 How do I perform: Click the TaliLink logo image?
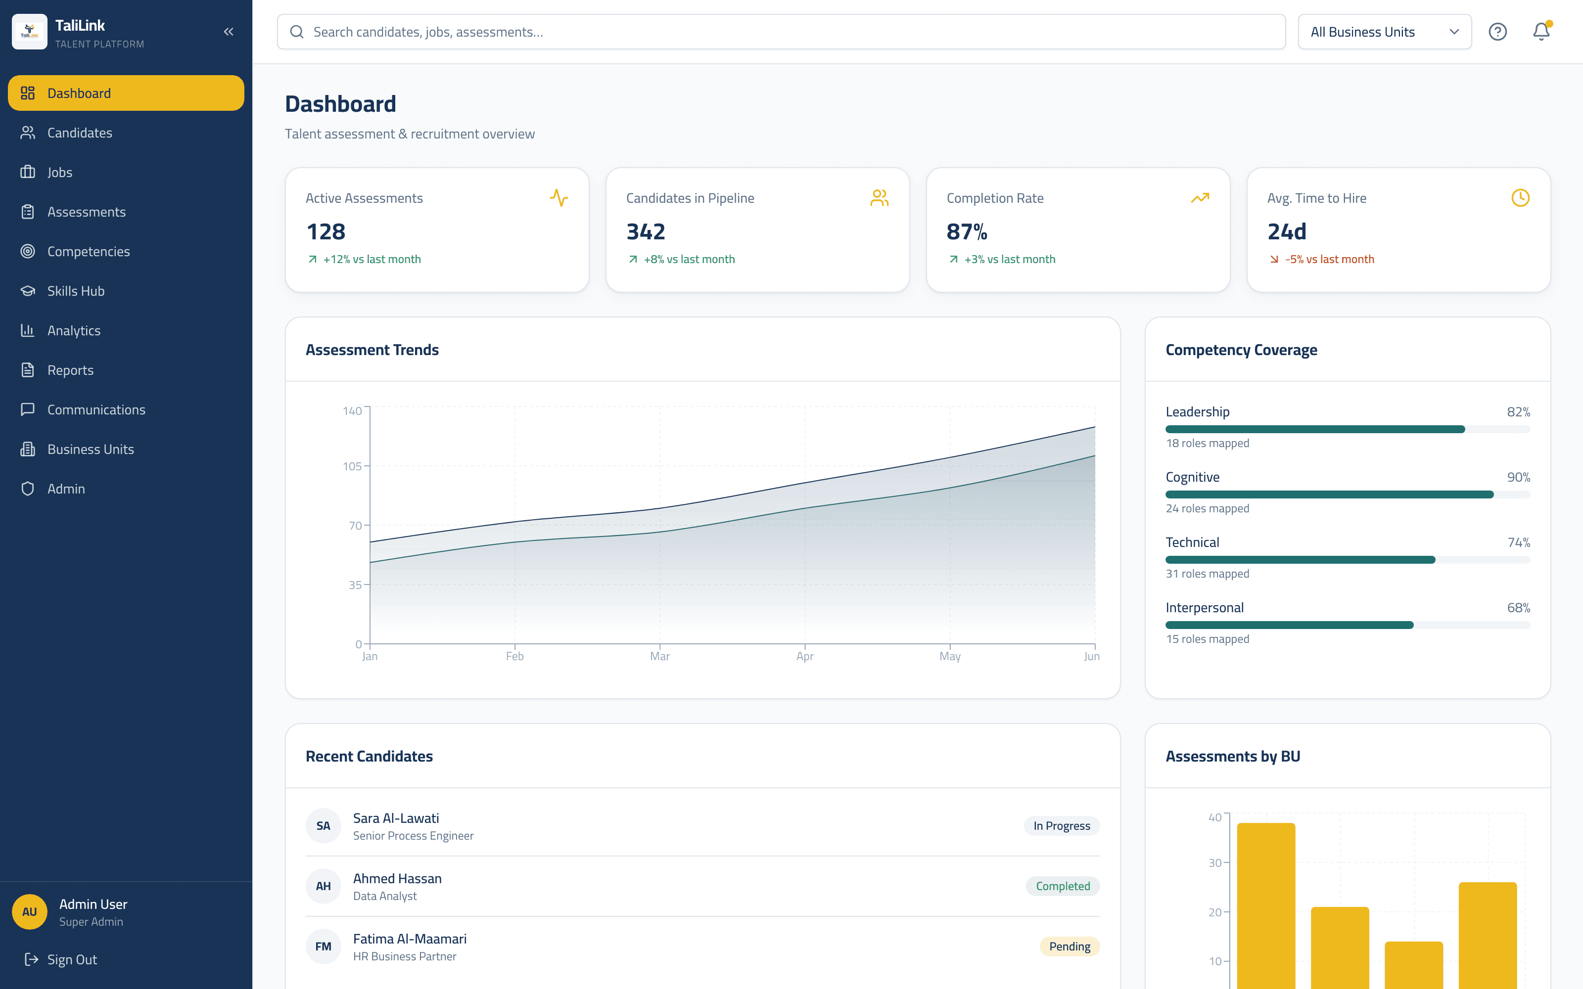[30, 31]
